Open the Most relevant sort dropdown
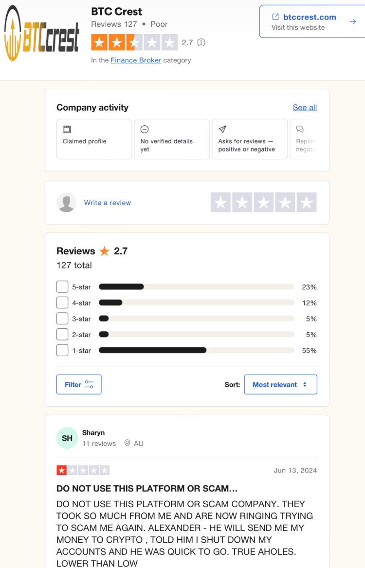 point(281,384)
